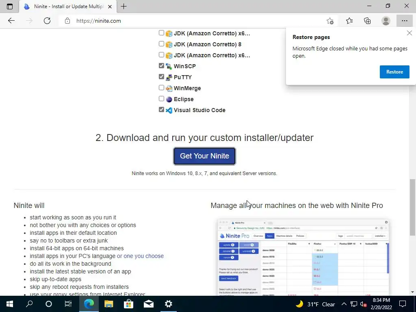Click the WinSCP app icon
The height and width of the screenshot is (312, 416).
point(169,66)
